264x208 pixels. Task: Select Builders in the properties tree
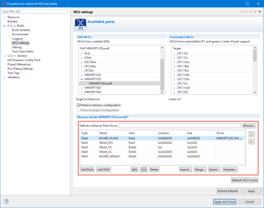[x=13, y=21]
